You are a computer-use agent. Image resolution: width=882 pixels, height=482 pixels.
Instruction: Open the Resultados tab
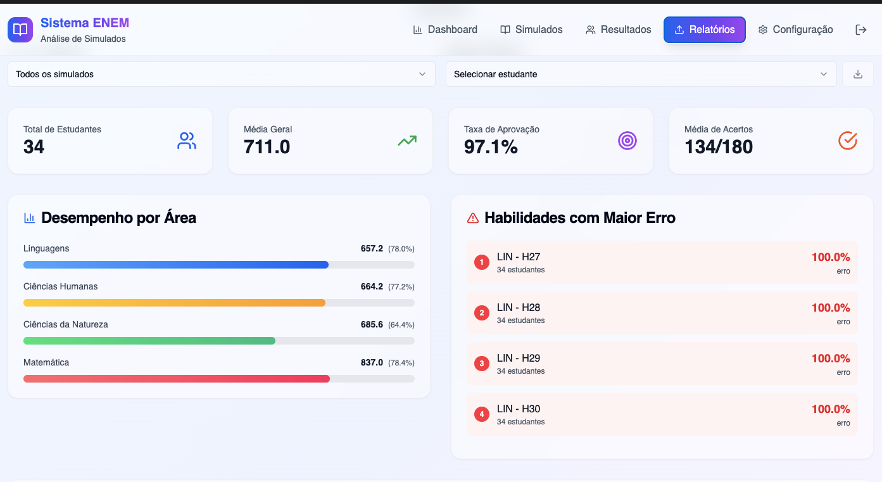(x=618, y=30)
